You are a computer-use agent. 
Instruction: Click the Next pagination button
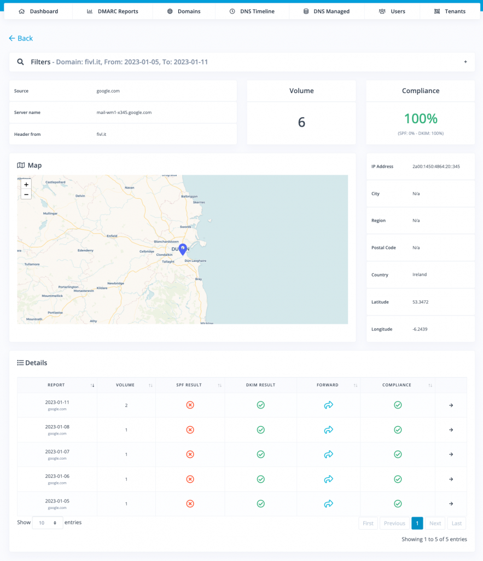pyautogui.click(x=435, y=523)
